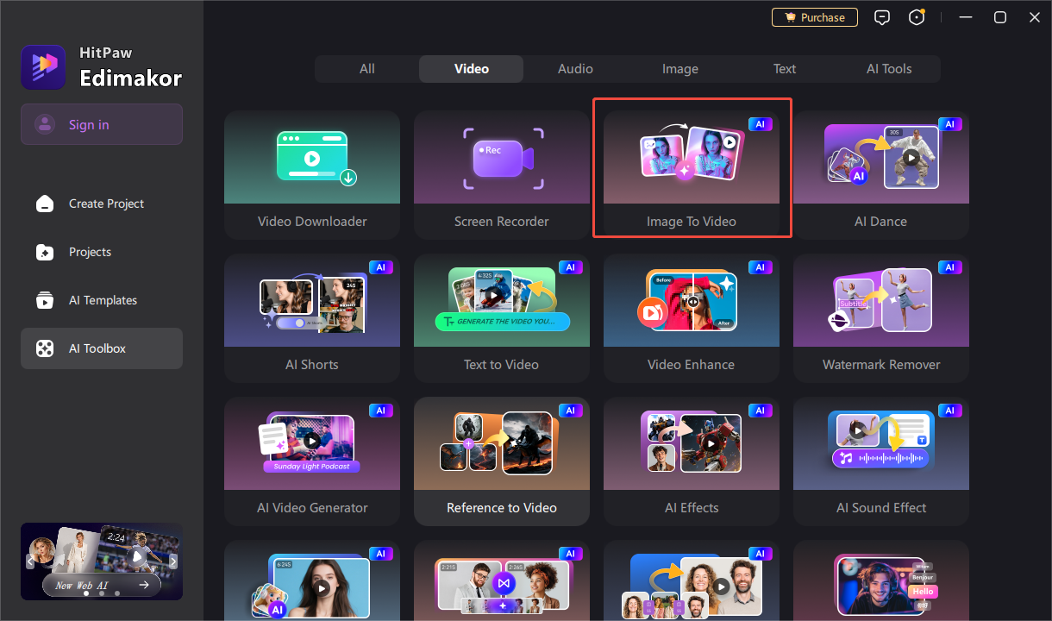Viewport: 1052px width, 621px height.
Task: Go to next banner with right arrow
Action: 173,561
